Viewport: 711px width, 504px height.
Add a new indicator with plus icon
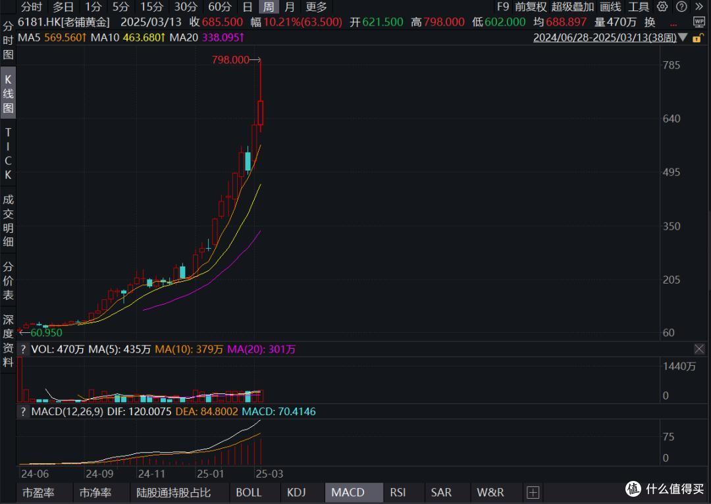(x=533, y=492)
